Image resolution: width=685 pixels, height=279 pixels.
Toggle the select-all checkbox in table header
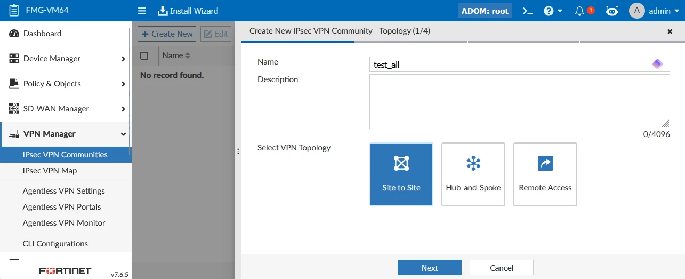point(144,55)
